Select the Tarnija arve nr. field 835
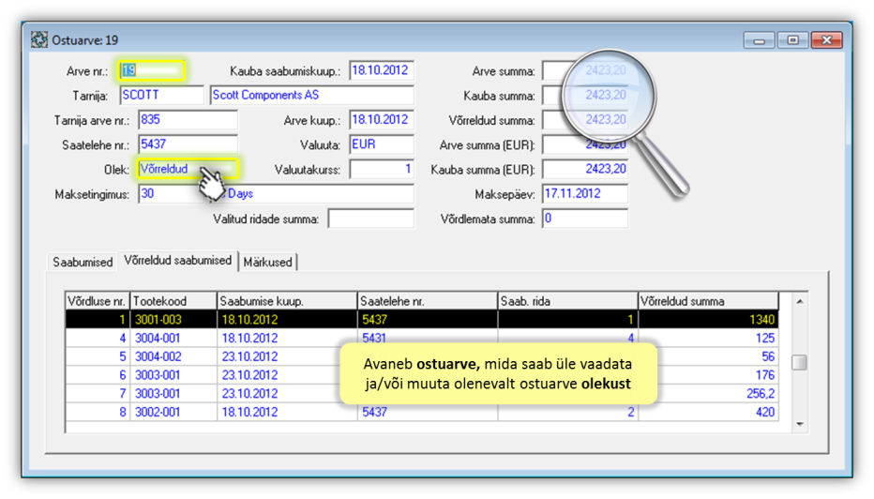874x499 pixels. [188, 119]
